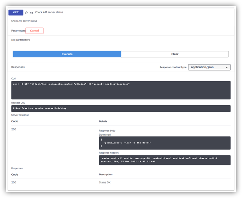Click the 200 code in the documented responses
The image size is (242, 198).
pyautogui.click(x=14, y=183)
